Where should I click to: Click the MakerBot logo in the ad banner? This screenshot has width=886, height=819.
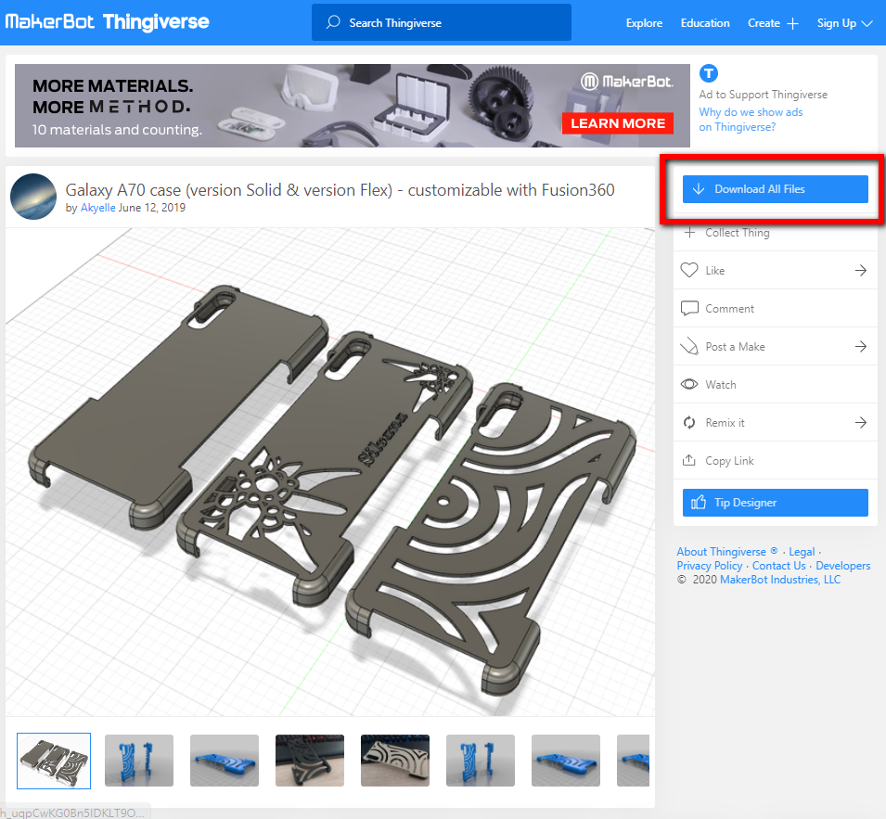[627, 82]
